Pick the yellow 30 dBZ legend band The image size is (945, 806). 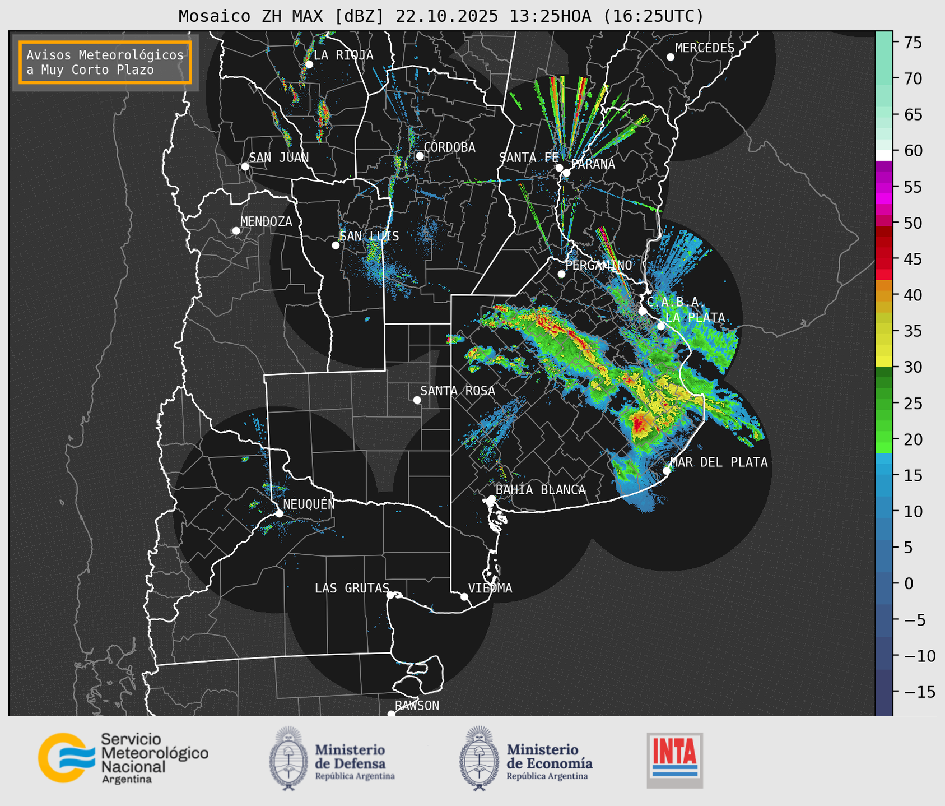pos(884,362)
